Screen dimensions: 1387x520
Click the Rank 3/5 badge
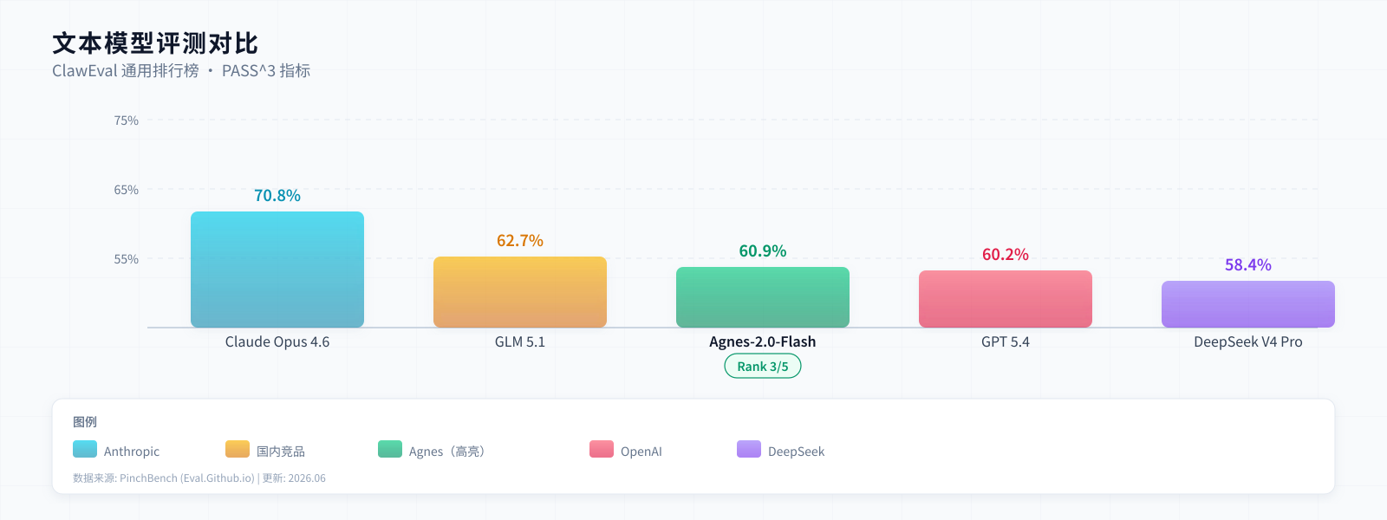(x=763, y=367)
